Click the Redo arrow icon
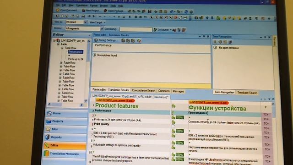 point(179,12)
